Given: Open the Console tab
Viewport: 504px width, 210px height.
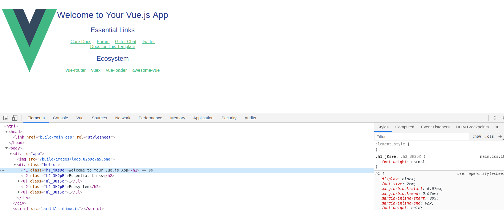Looking at the screenshot, I should point(61,118).
